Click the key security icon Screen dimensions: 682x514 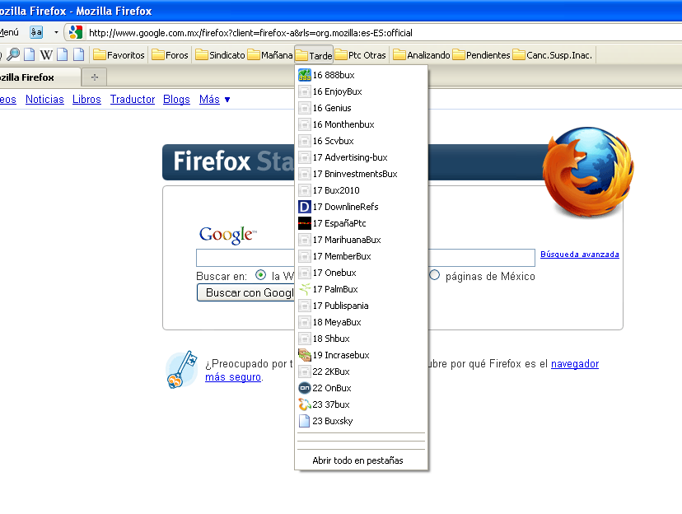pos(181,370)
